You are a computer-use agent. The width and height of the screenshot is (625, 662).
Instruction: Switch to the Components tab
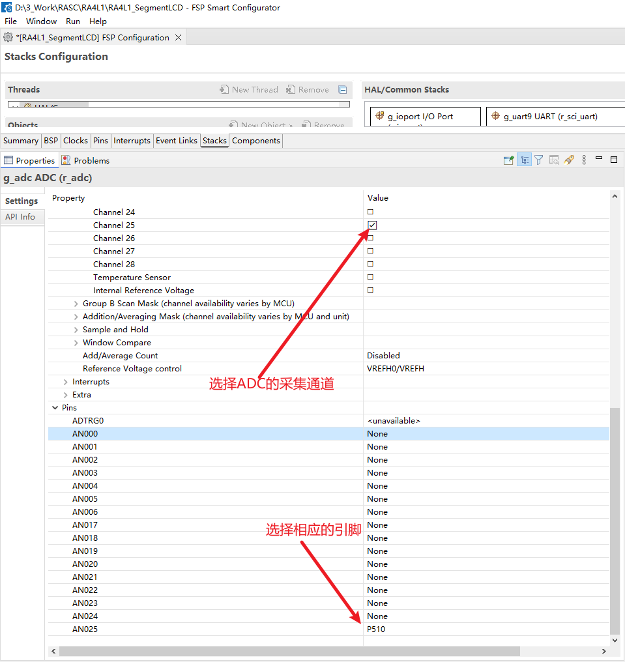[x=256, y=141]
